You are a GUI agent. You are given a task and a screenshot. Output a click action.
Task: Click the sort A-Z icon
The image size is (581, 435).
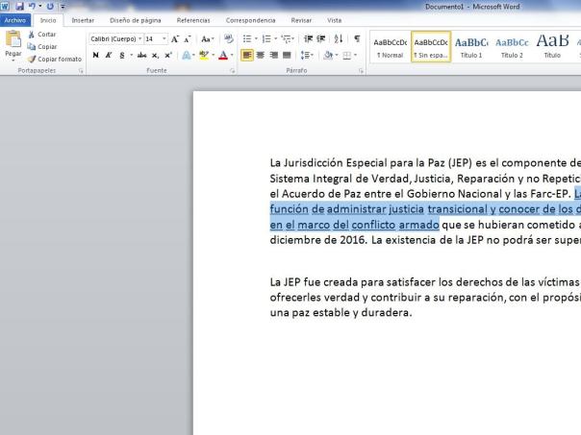[341, 39]
